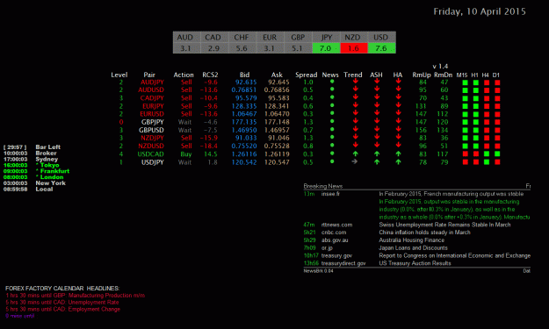Click the green H1 square in EURUSD row

476,114
